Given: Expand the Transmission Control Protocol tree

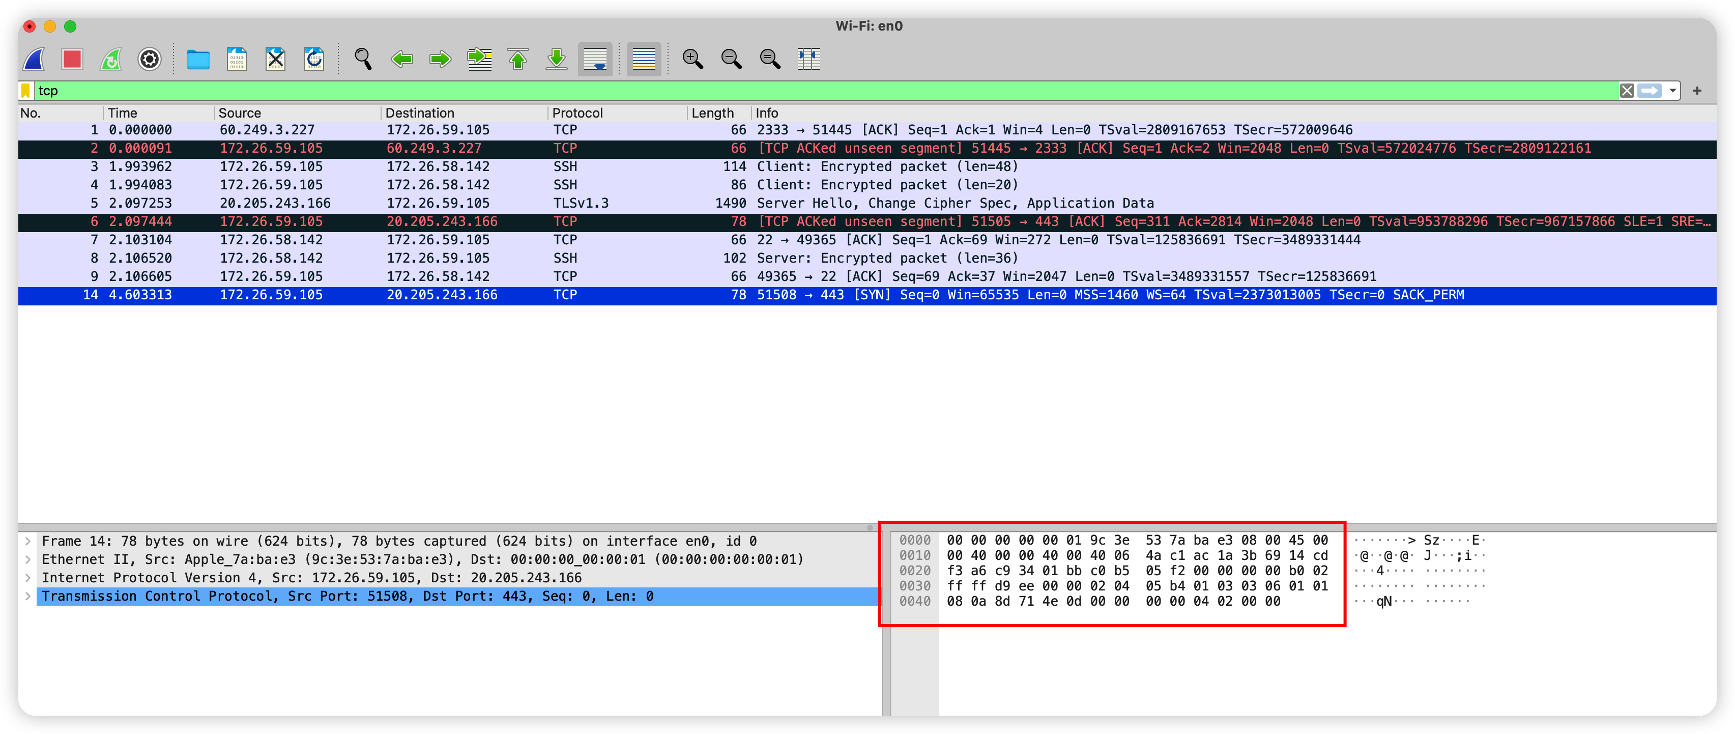Looking at the screenshot, I should click(27, 597).
